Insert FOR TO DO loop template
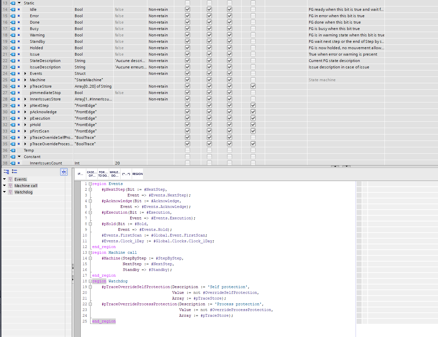The height and width of the screenshot is (337, 438). pyautogui.click(x=103, y=174)
